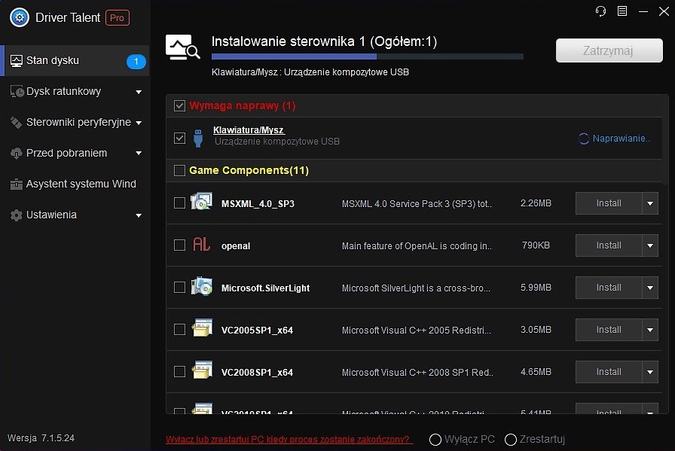The width and height of the screenshot is (675, 451).
Task: Click the VC2008SP1_x64 package icon
Action: click(201, 370)
